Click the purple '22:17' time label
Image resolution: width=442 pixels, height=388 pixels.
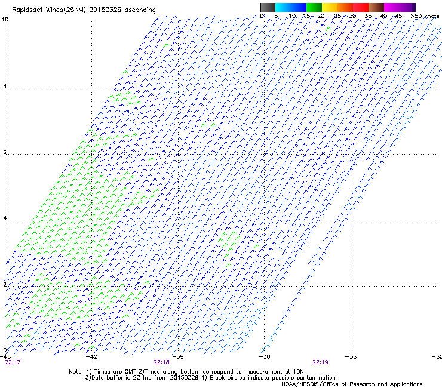(x=13, y=362)
